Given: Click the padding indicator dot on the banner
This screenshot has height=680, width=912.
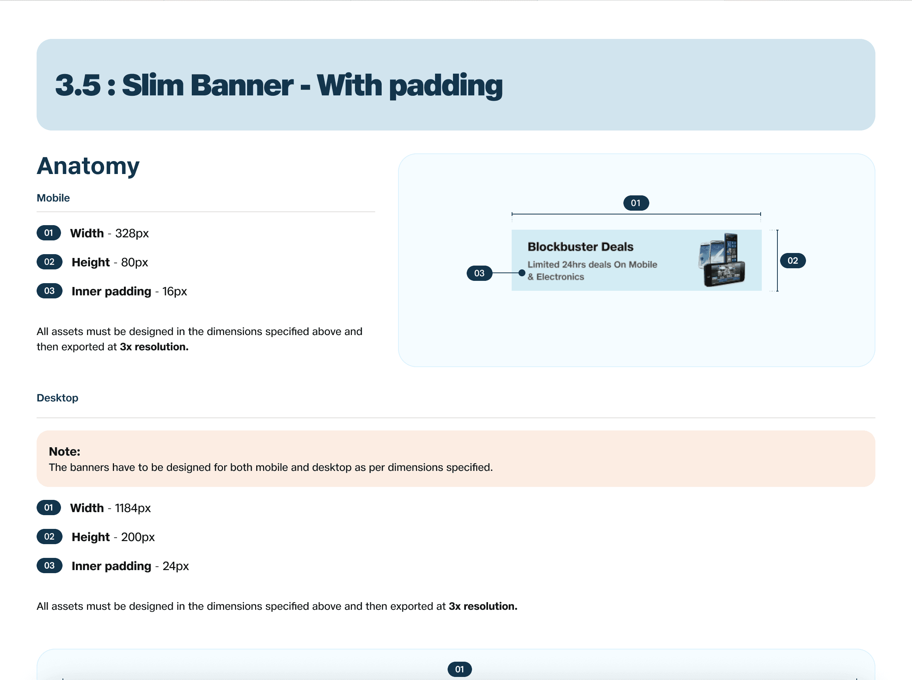Looking at the screenshot, I should click(x=522, y=273).
